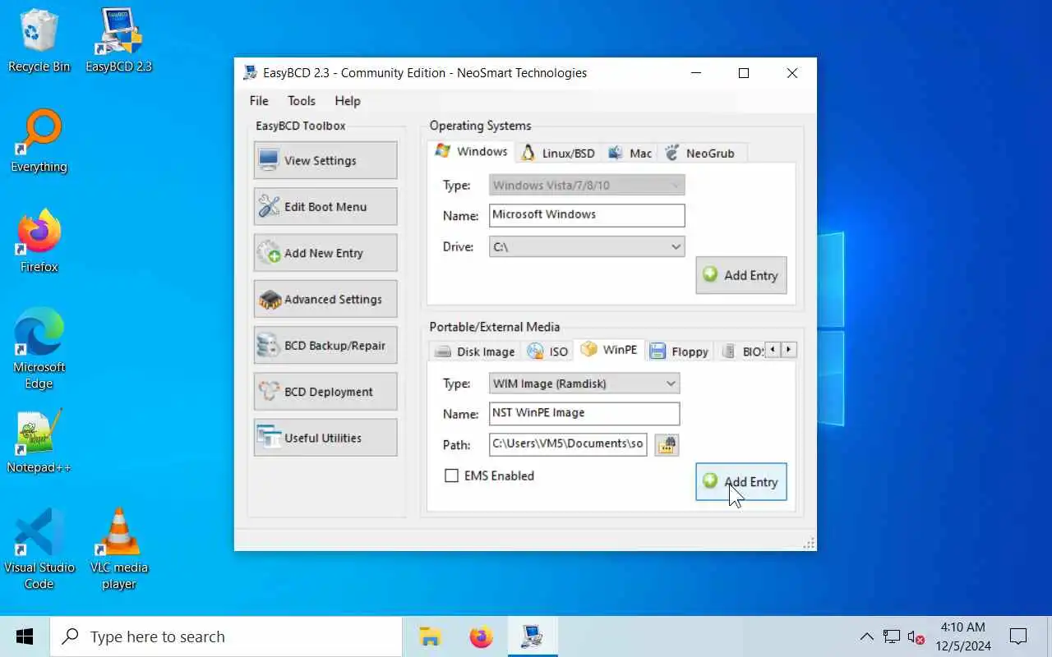Open the network status tray icon

(x=891, y=636)
